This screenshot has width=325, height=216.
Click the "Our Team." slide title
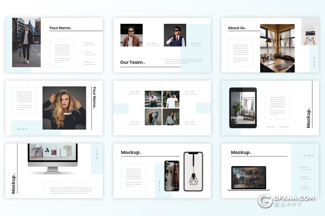coord(132,62)
